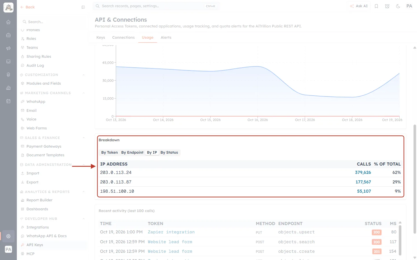
Task: Click the bookmark icon in top bar
Action: click(x=376, y=6)
